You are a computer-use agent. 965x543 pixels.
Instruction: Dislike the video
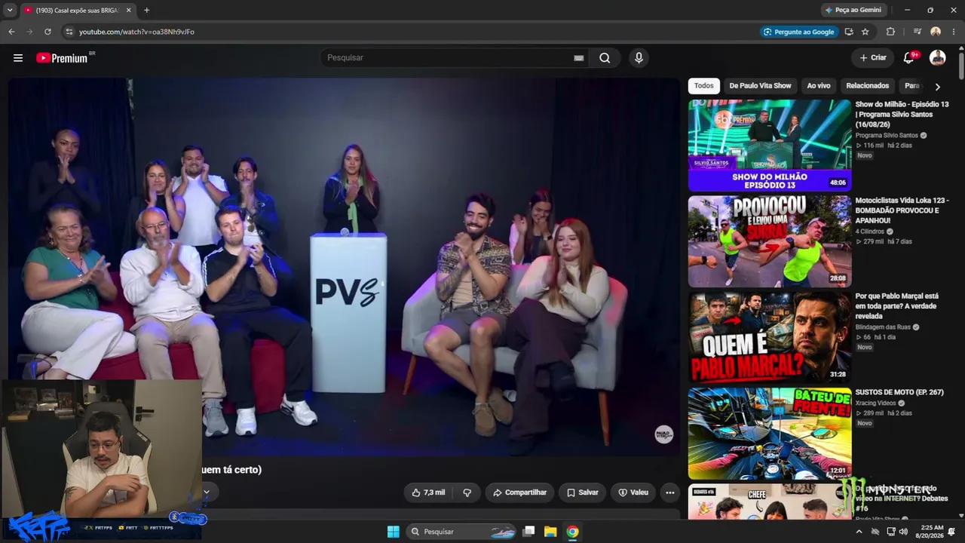pyautogui.click(x=467, y=492)
